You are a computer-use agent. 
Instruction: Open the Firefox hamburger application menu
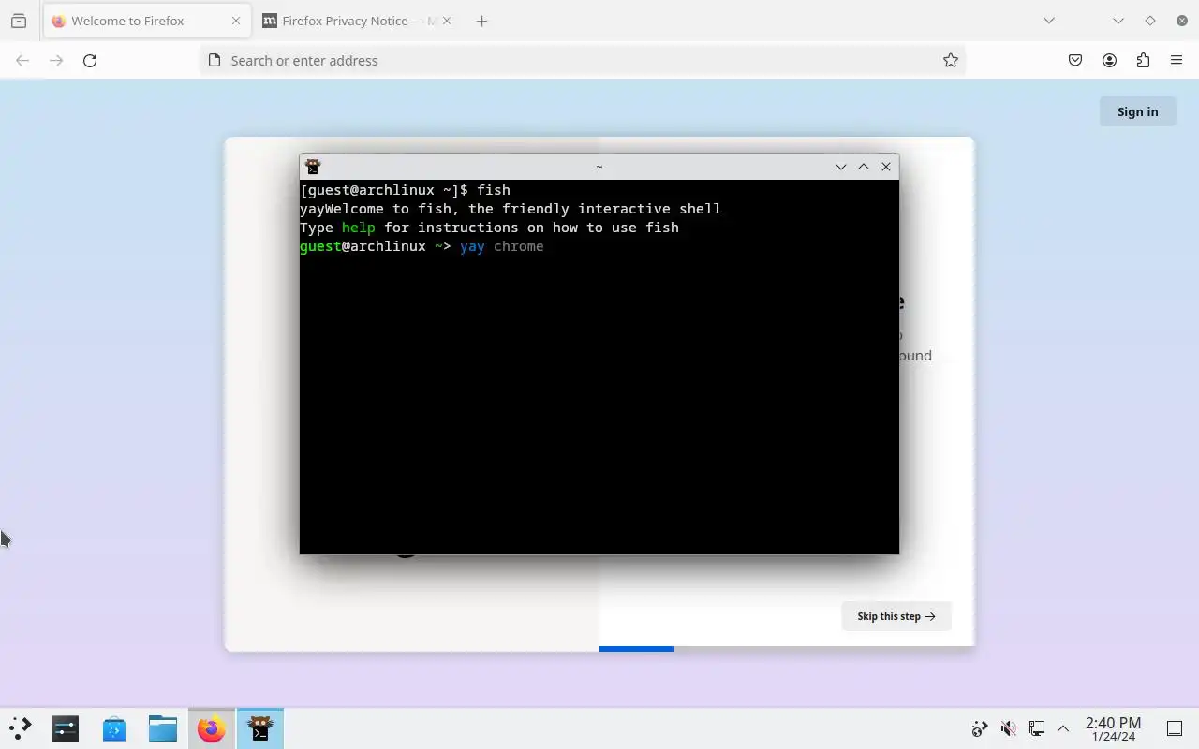coord(1177,60)
